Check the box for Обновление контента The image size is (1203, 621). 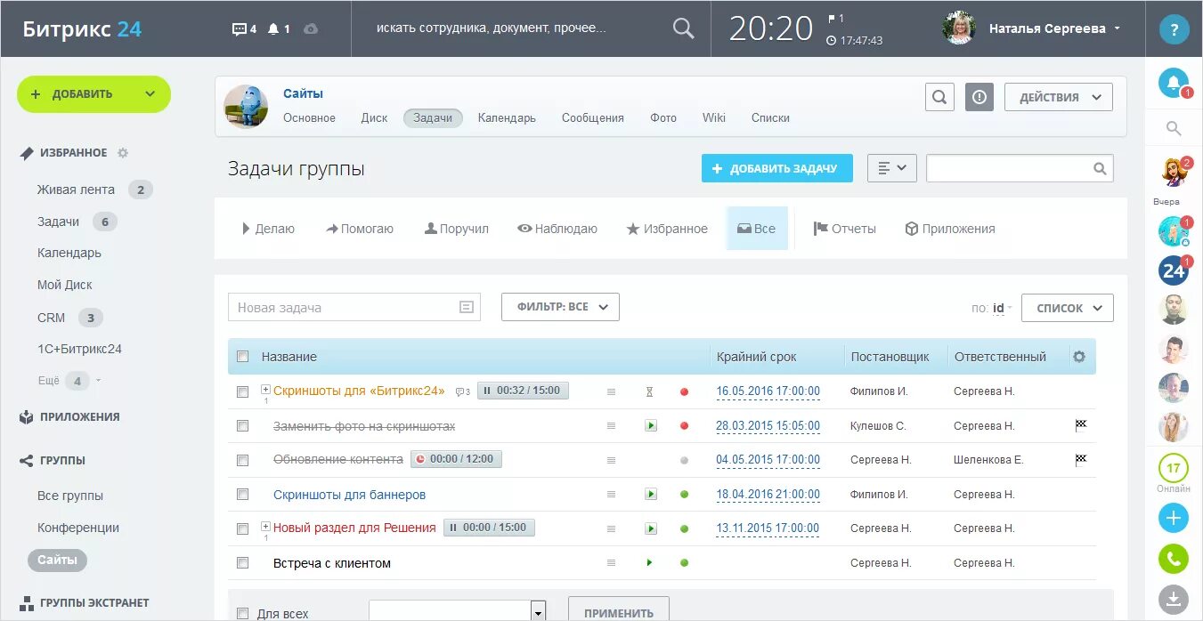242,460
